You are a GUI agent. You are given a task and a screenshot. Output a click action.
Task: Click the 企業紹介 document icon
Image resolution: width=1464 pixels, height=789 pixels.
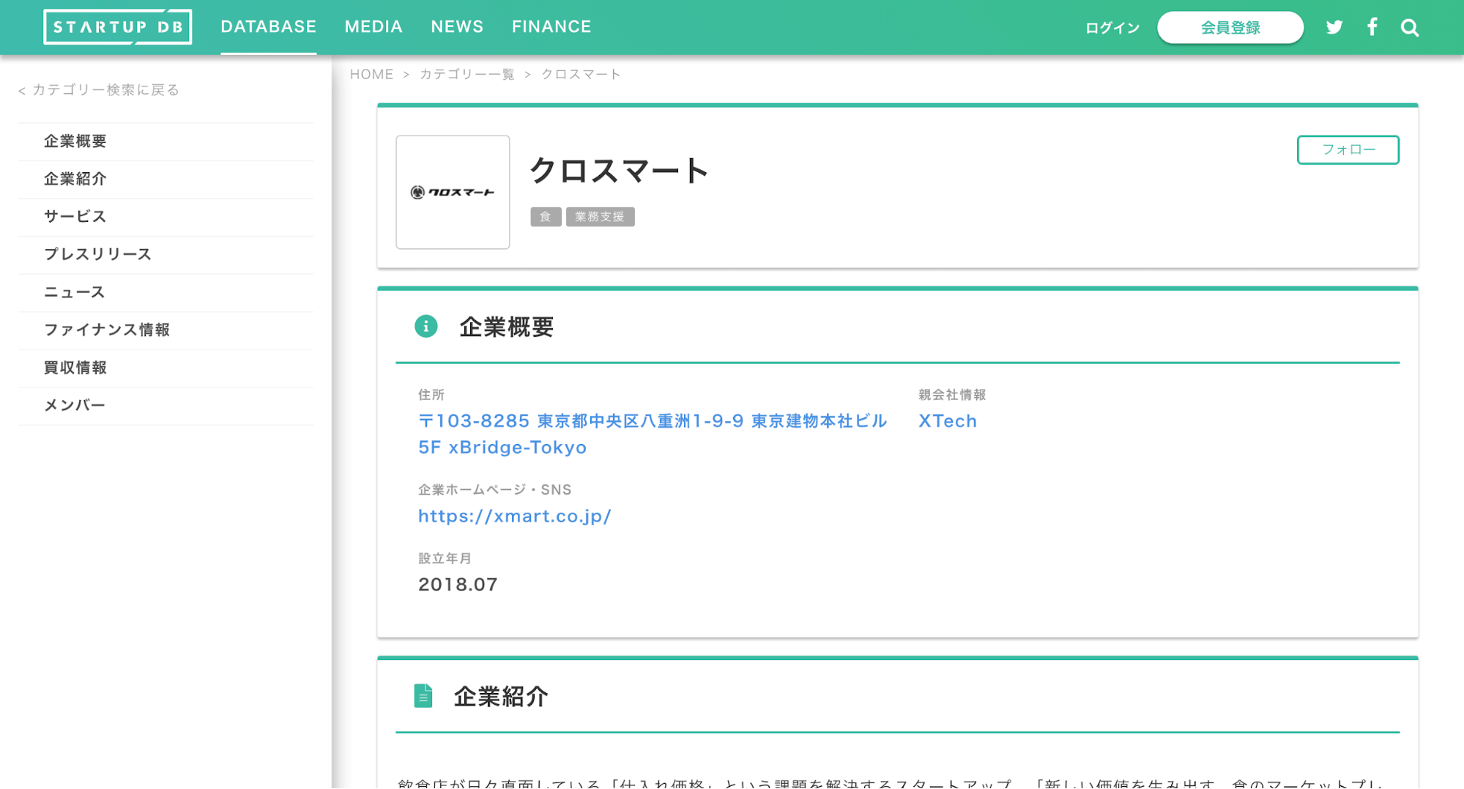pyautogui.click(x=423, y=695)
